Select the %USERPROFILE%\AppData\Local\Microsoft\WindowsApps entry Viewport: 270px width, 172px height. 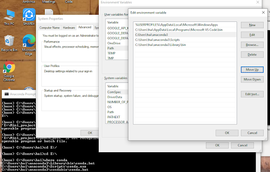(185, 25)
